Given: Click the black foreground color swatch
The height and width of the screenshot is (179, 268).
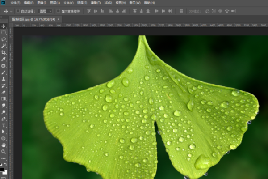Looking at the screenshot, I should (2, 170).
